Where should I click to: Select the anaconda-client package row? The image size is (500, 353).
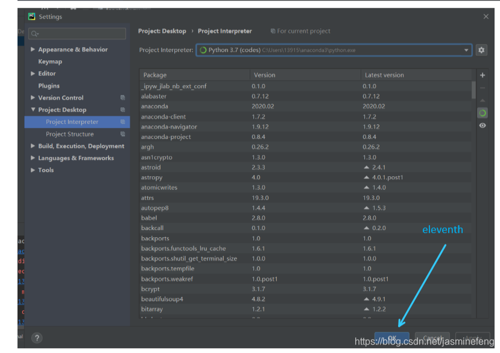pyautogui.click(x=305, y=116)
